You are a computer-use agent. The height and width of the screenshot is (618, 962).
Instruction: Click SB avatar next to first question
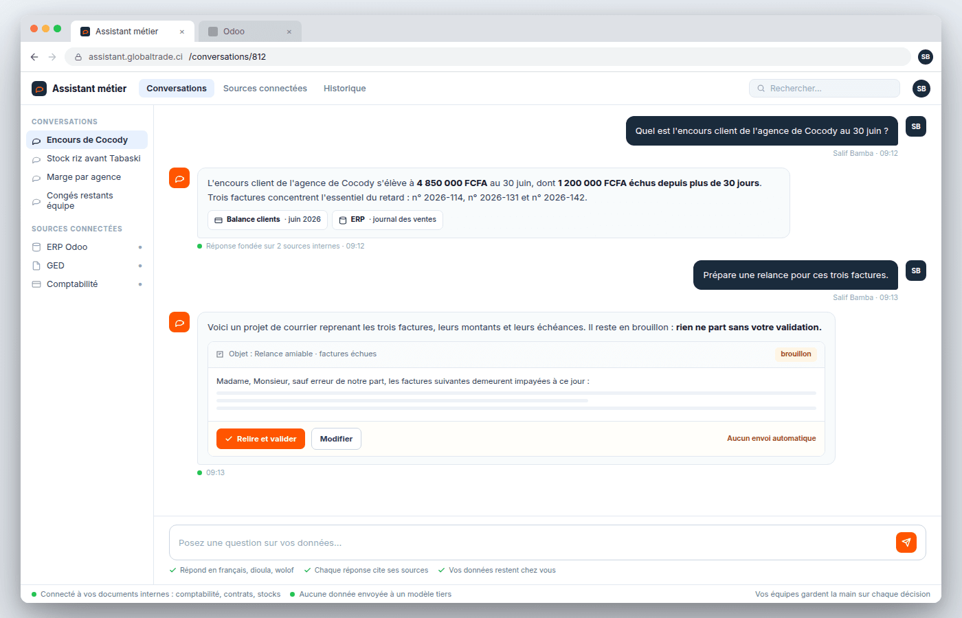tap(916, 126)
